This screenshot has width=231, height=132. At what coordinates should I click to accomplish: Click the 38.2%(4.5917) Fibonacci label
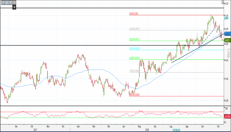point(134,39)
